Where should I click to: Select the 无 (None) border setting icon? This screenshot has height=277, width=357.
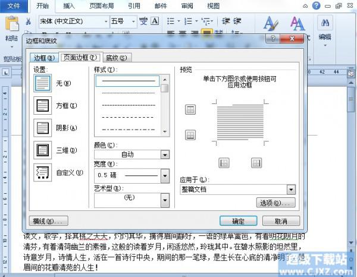pos(43,83)
